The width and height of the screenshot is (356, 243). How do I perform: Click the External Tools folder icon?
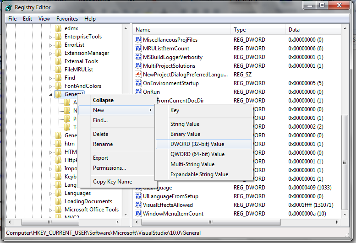point(59,61)
